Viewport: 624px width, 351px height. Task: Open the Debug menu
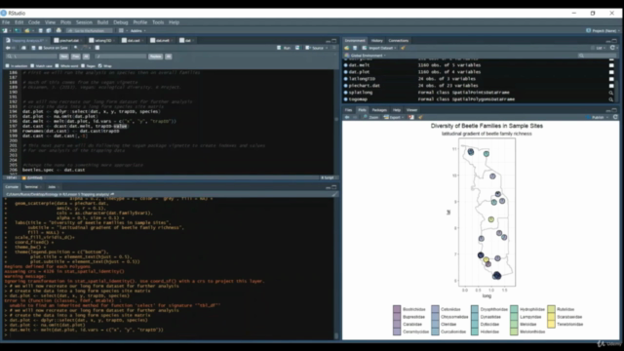point(121,22)
